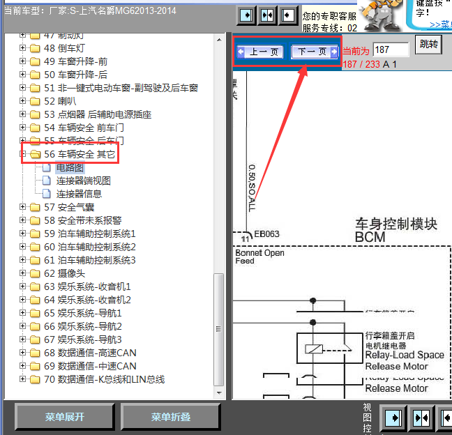Go to previous page with 上一页
Image resolution: width=452 pixels, height=435 pixels.
(260, 52)
